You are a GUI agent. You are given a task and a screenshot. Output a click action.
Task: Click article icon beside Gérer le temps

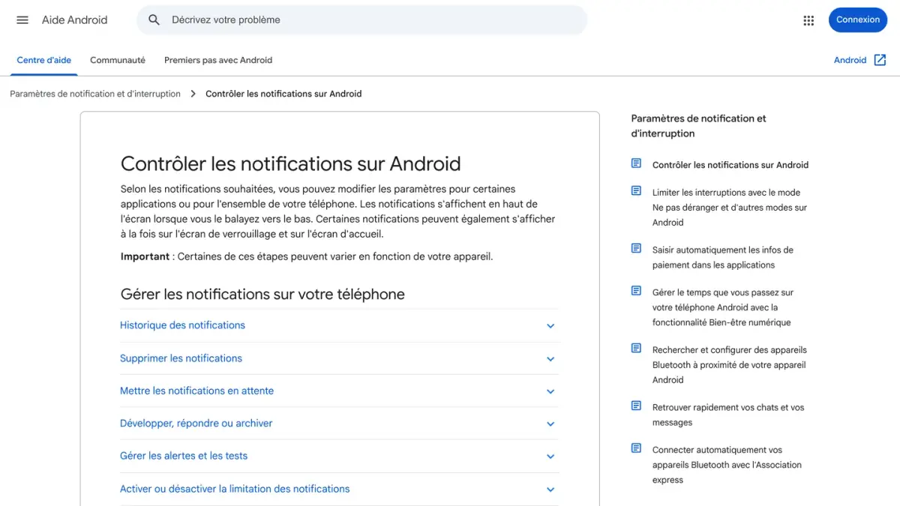pyautogui.click(x=636, y=291)
